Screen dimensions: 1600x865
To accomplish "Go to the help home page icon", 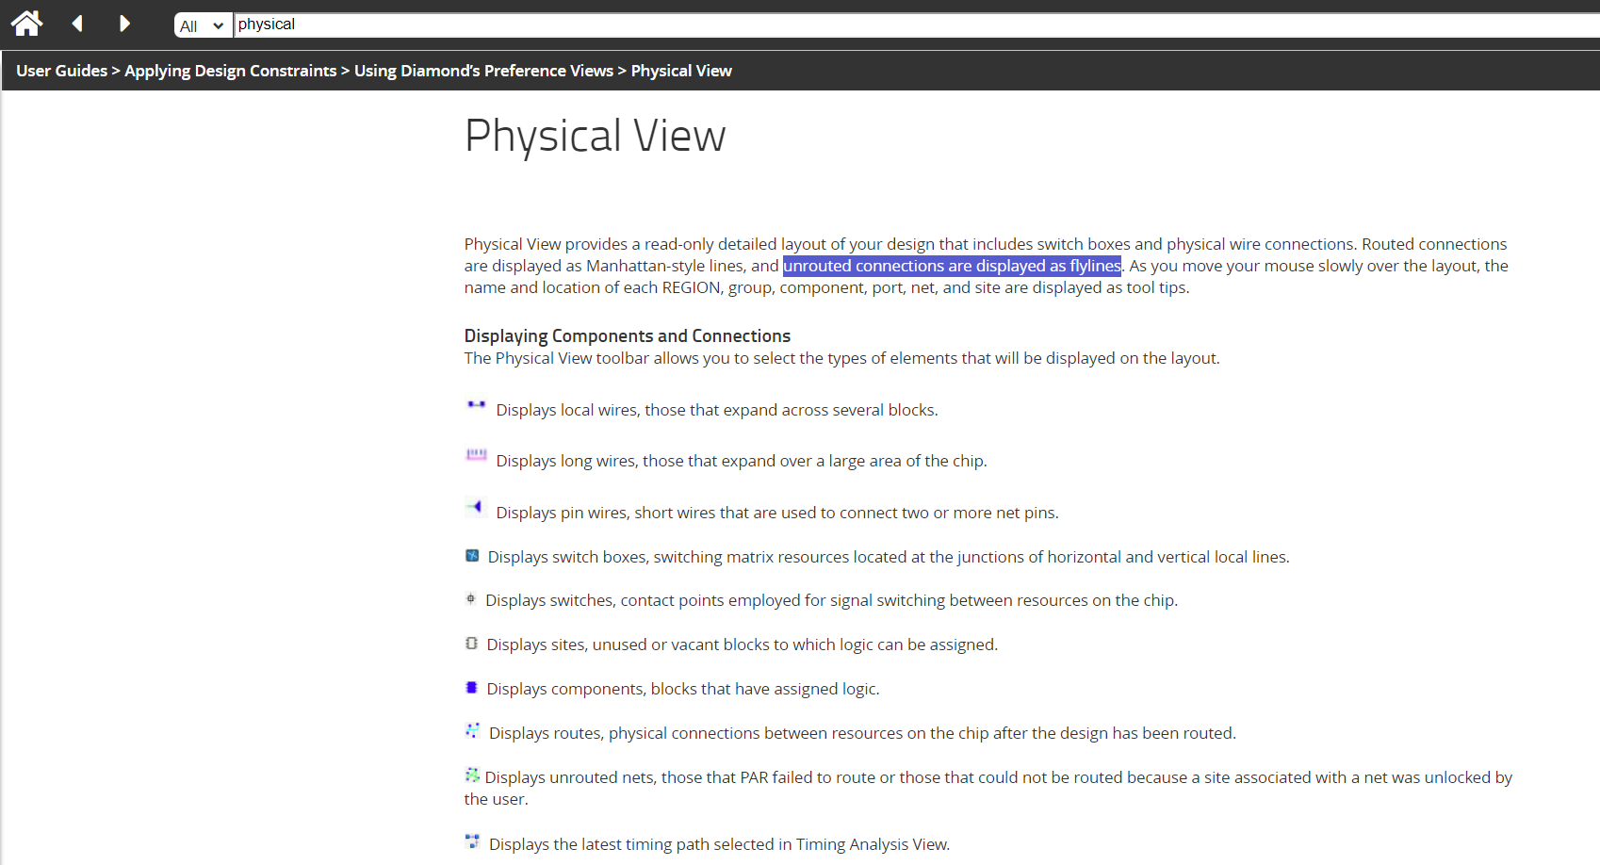I will 26,23.
